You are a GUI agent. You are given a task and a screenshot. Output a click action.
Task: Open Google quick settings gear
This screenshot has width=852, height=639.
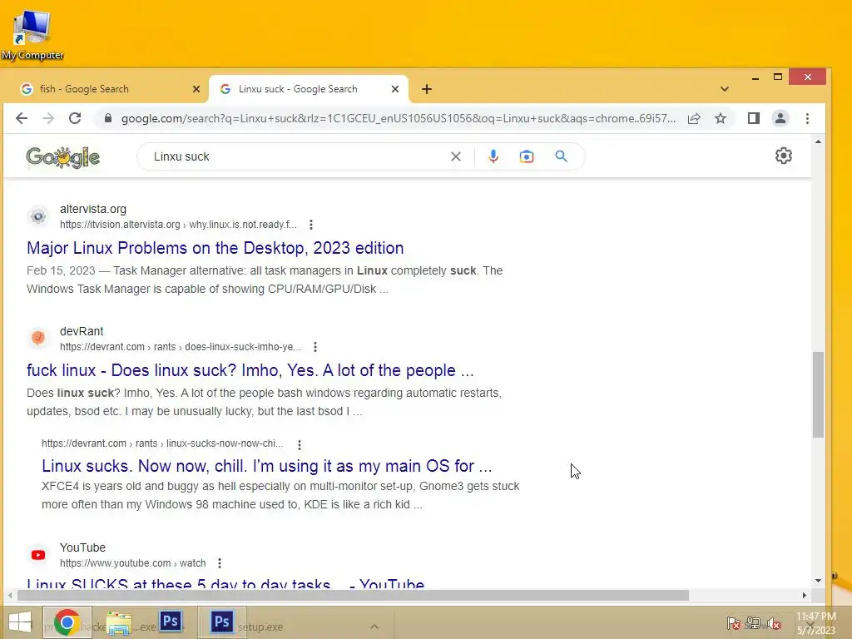784,156
